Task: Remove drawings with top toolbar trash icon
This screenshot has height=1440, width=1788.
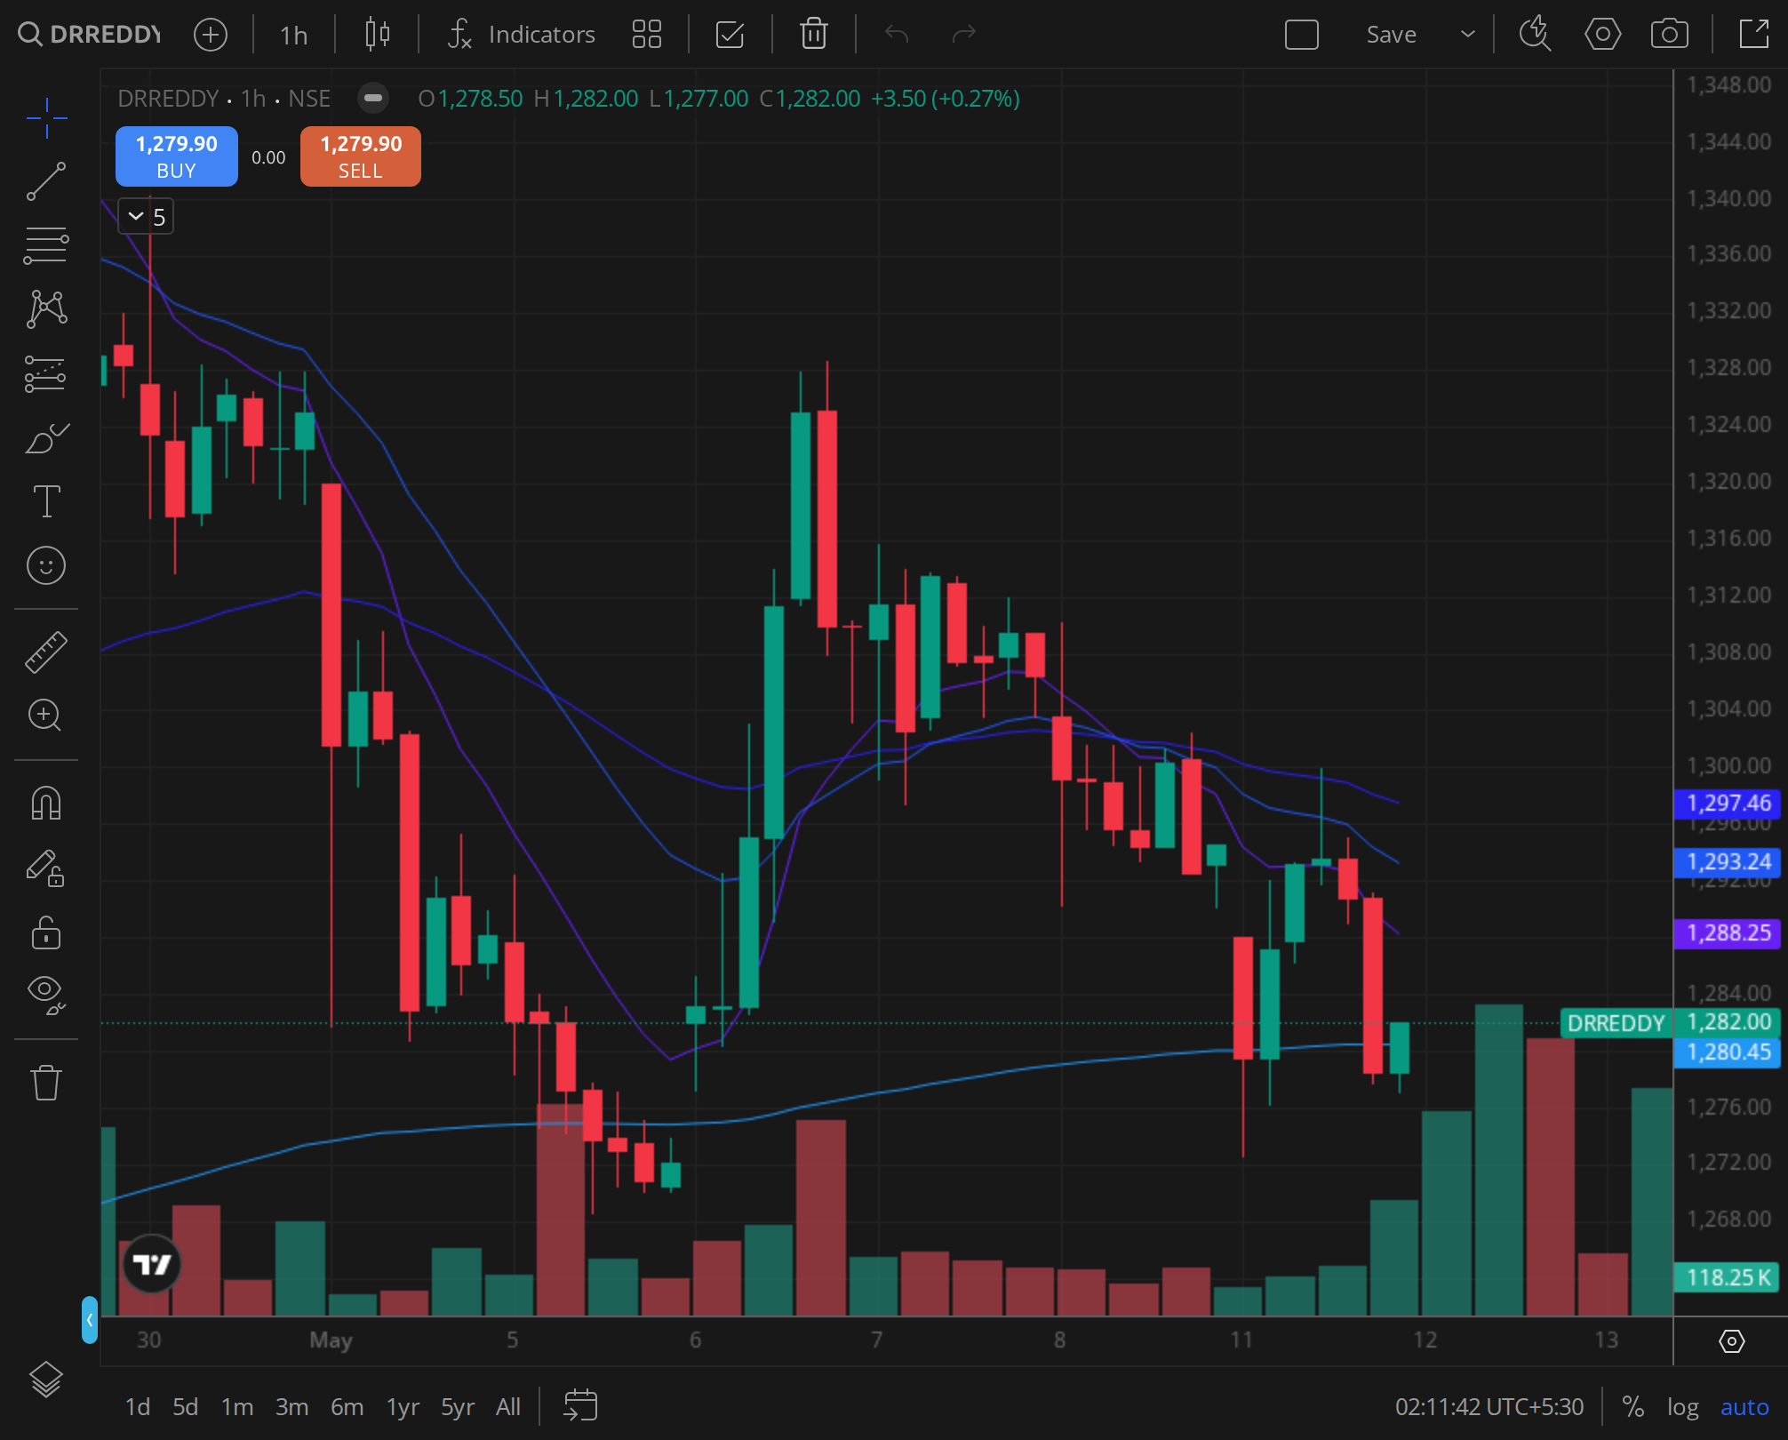Action: point(814,35)
